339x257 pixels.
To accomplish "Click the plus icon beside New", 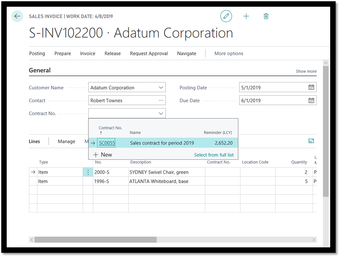I will point(96,155).
